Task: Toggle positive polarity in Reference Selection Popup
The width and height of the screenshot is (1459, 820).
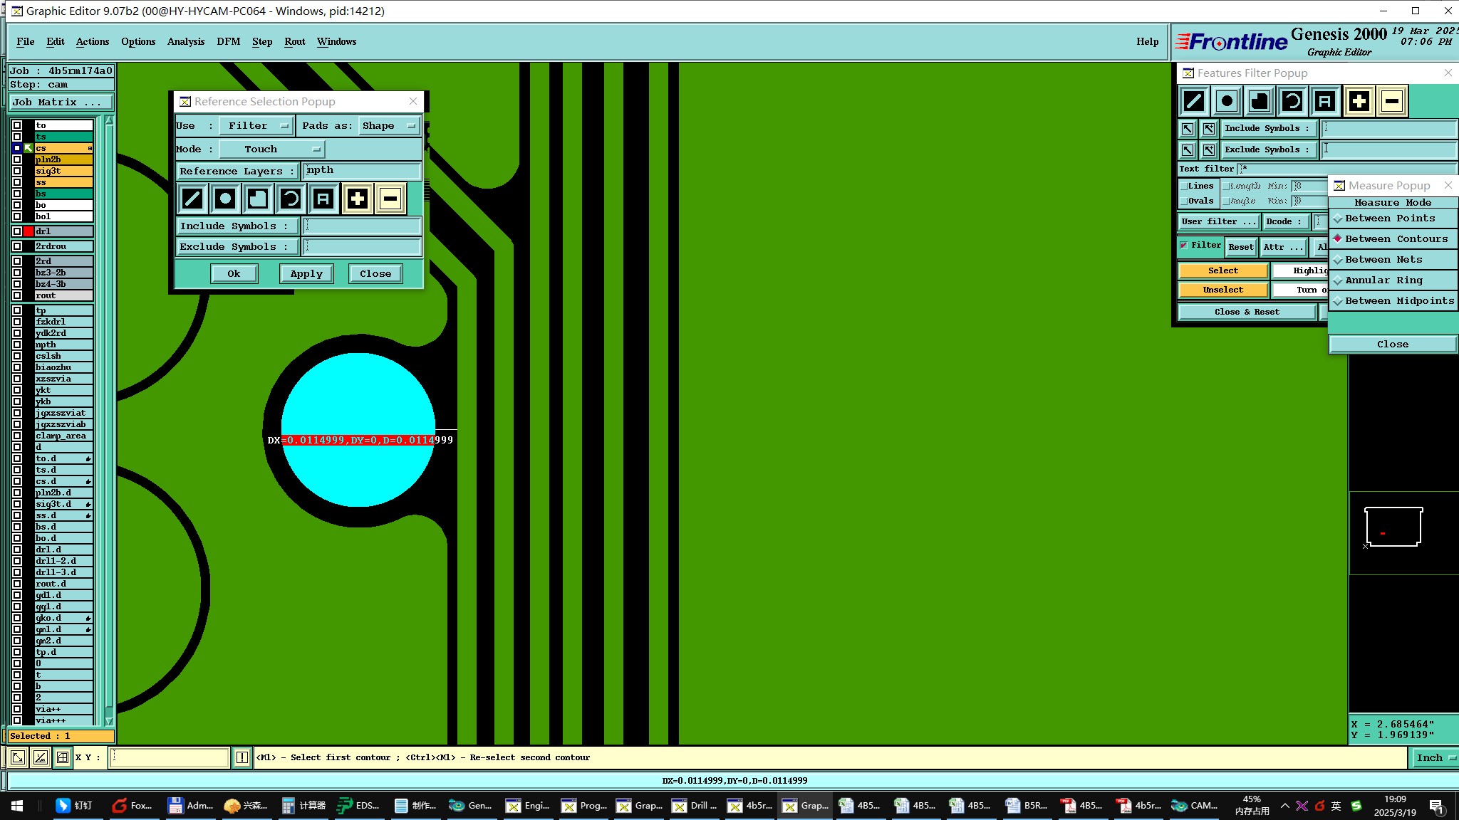Action: tap(357, 199)
